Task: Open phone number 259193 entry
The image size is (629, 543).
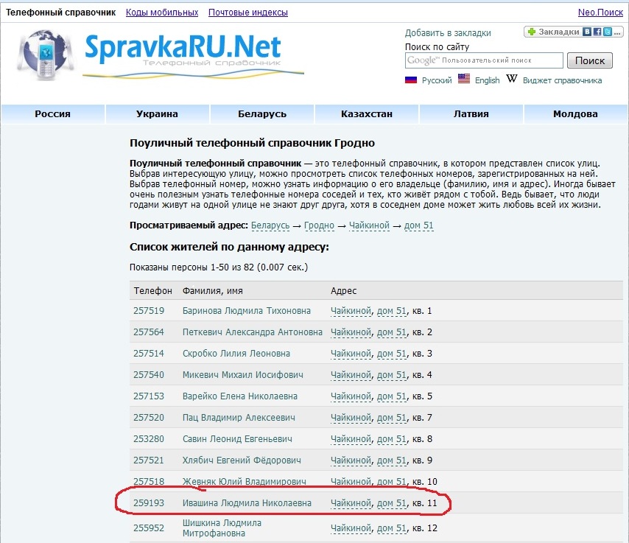Action: 149,503
